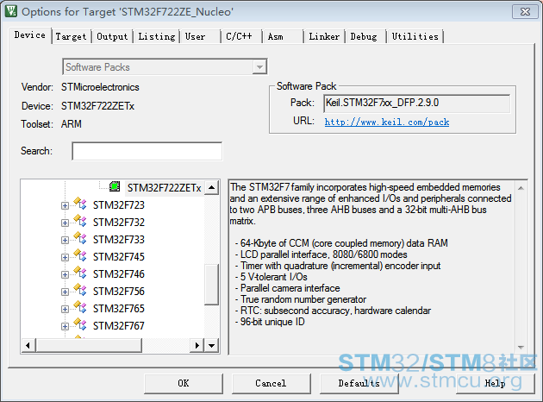
Task: Click device tree vertical scrollbar thumb
Action: pyautogui.click(x=211, y=285)
